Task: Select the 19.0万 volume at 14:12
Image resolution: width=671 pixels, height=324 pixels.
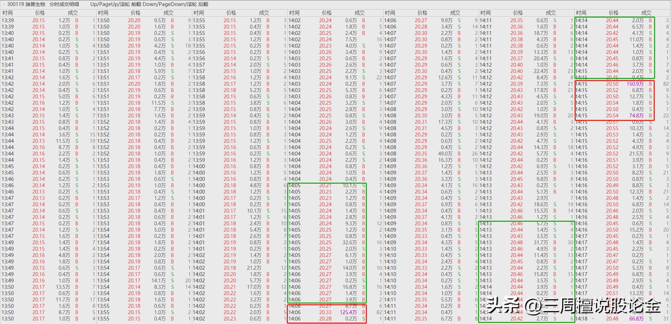Action: pyautogui.click(x=541, y=116)
